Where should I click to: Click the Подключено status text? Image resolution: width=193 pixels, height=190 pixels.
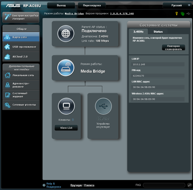point(94,31)
